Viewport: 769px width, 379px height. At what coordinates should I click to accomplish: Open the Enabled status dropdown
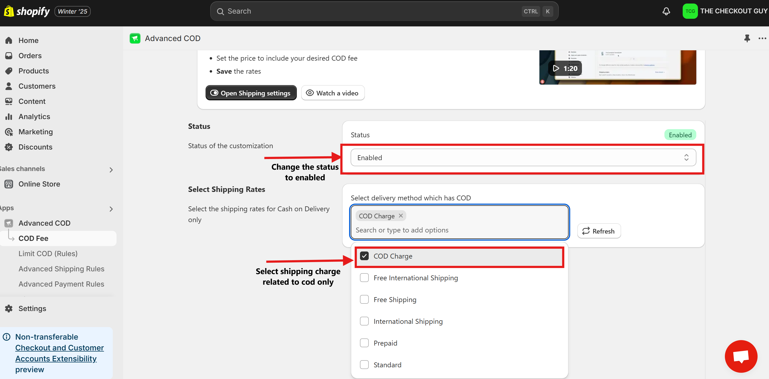tap(523, 157)
